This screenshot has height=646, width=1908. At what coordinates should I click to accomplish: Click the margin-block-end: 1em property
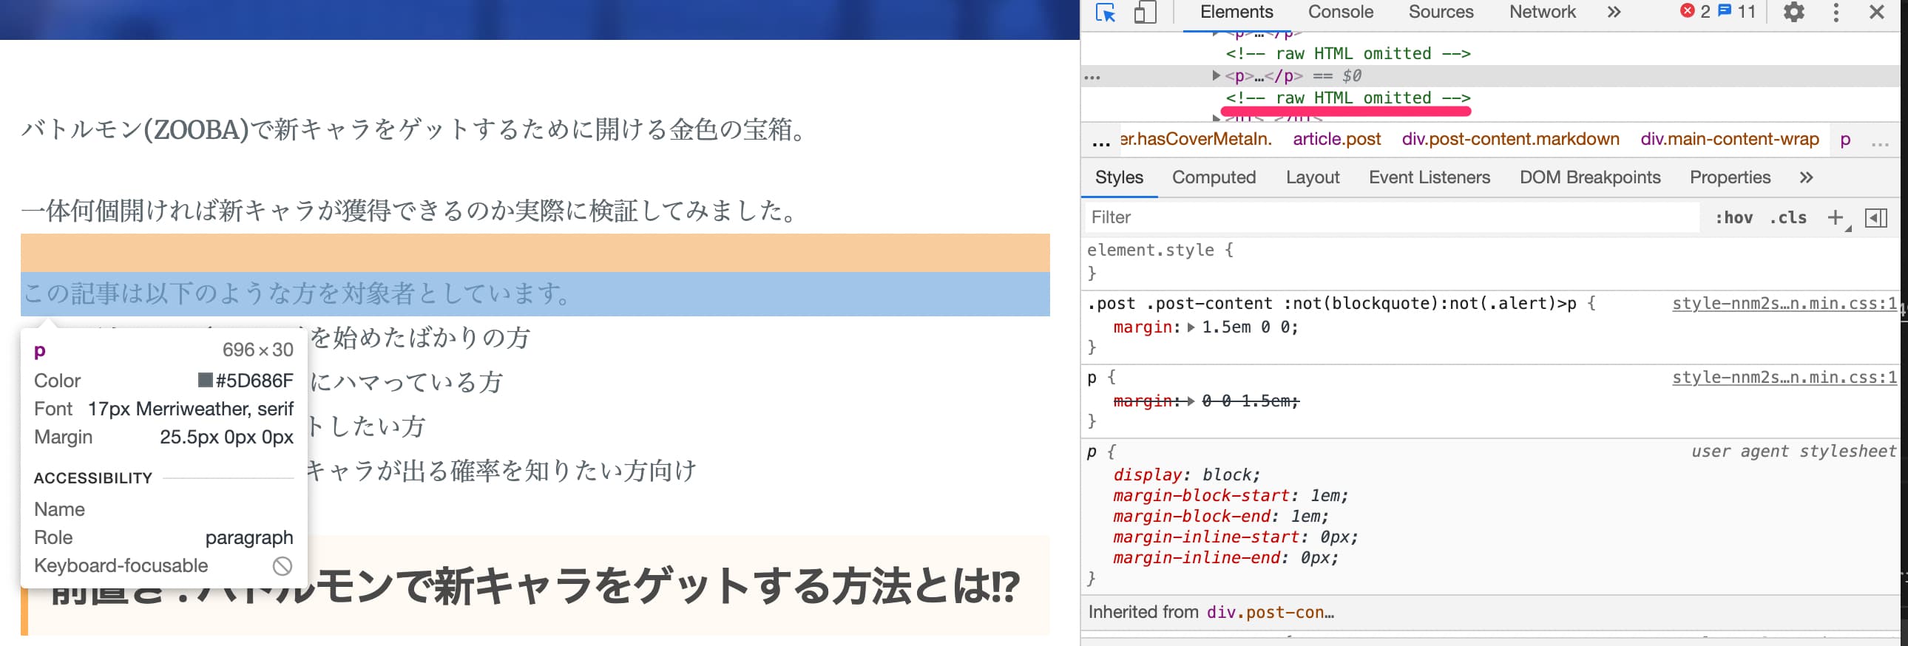click(x=1221, y=517)
